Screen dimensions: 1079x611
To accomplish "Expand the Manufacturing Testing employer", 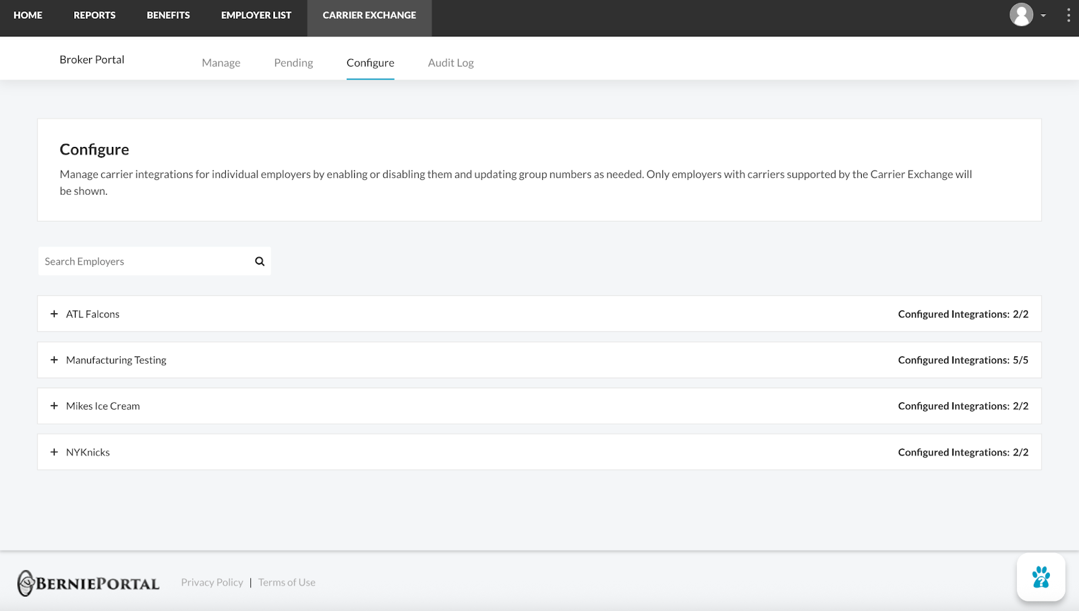I will 55,360.
